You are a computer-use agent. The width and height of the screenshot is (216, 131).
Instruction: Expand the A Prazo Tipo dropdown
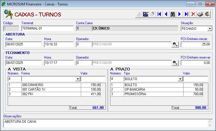coord(180,79)
